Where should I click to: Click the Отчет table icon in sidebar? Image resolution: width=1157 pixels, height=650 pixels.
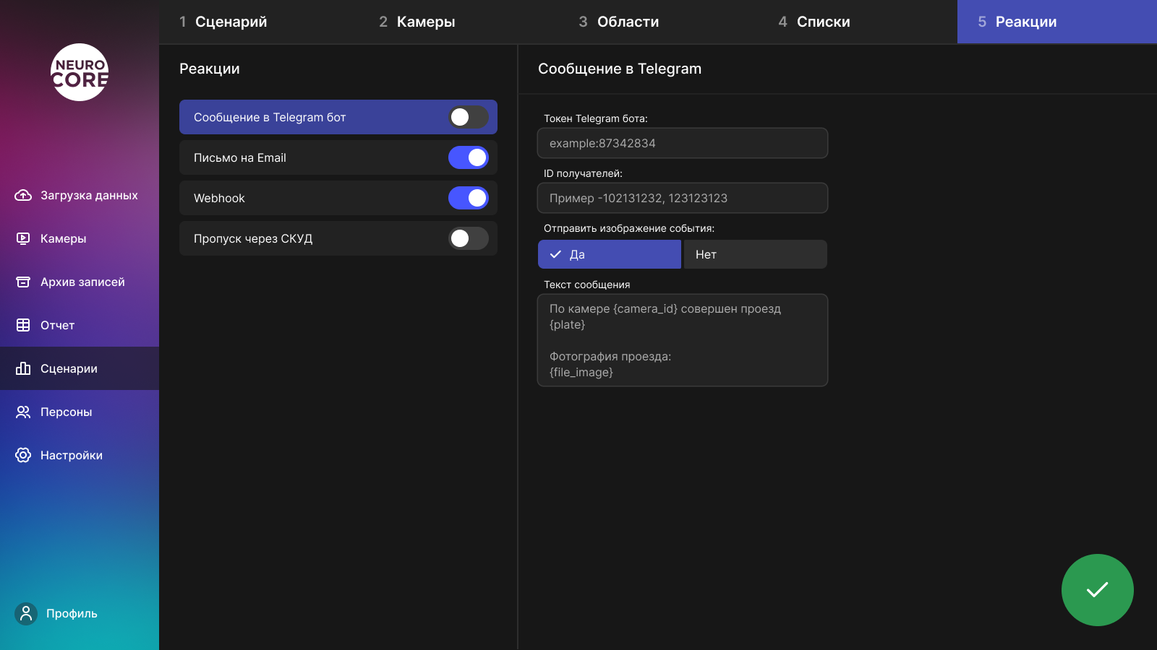(x=23, y=325)
